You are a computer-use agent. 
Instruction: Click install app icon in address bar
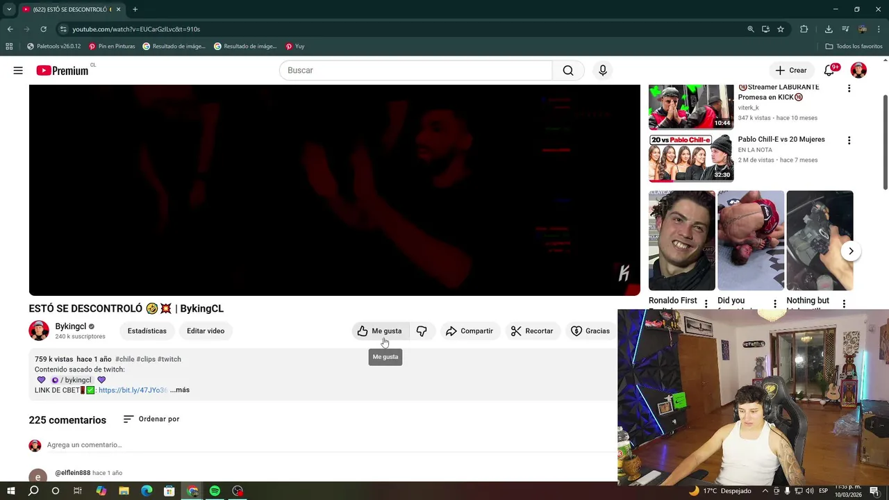765,29
